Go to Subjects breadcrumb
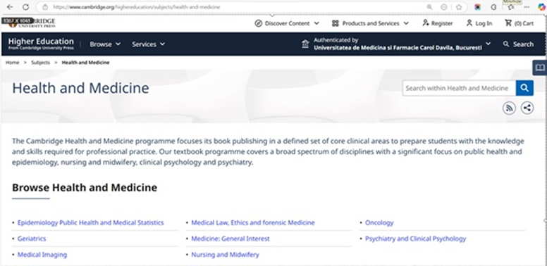Viewport: 547px width, 266px height. tap(40, 63)
